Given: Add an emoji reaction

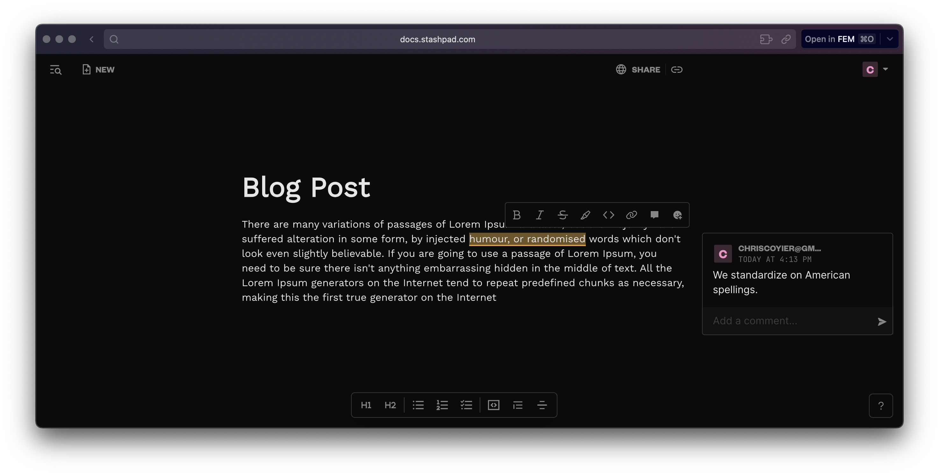Looking at the screenshot, I should (677, 215).
